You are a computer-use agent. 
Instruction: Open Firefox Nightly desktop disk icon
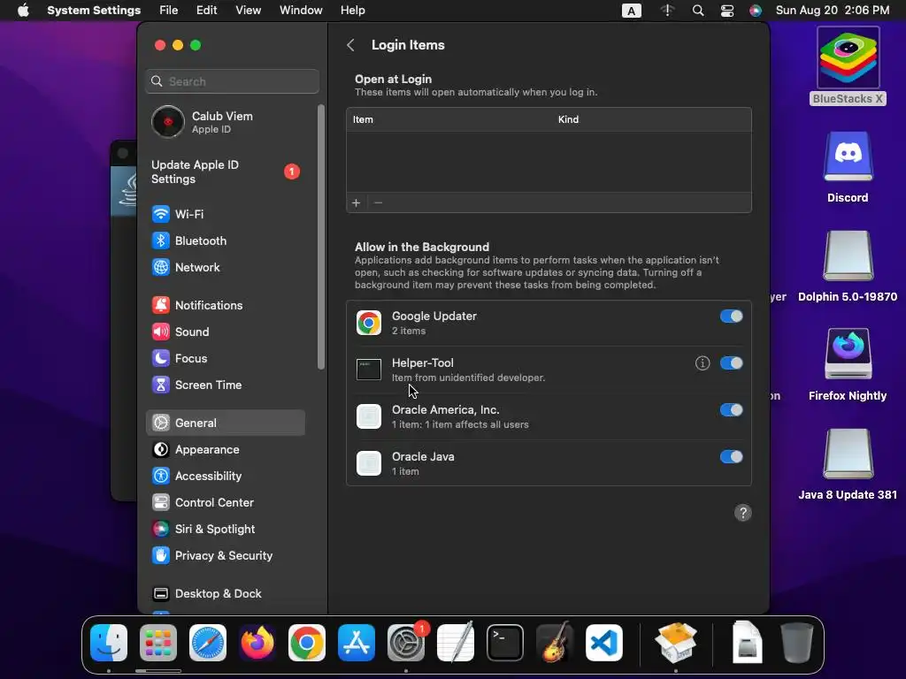pyautogui.click(x=848, y=364)
